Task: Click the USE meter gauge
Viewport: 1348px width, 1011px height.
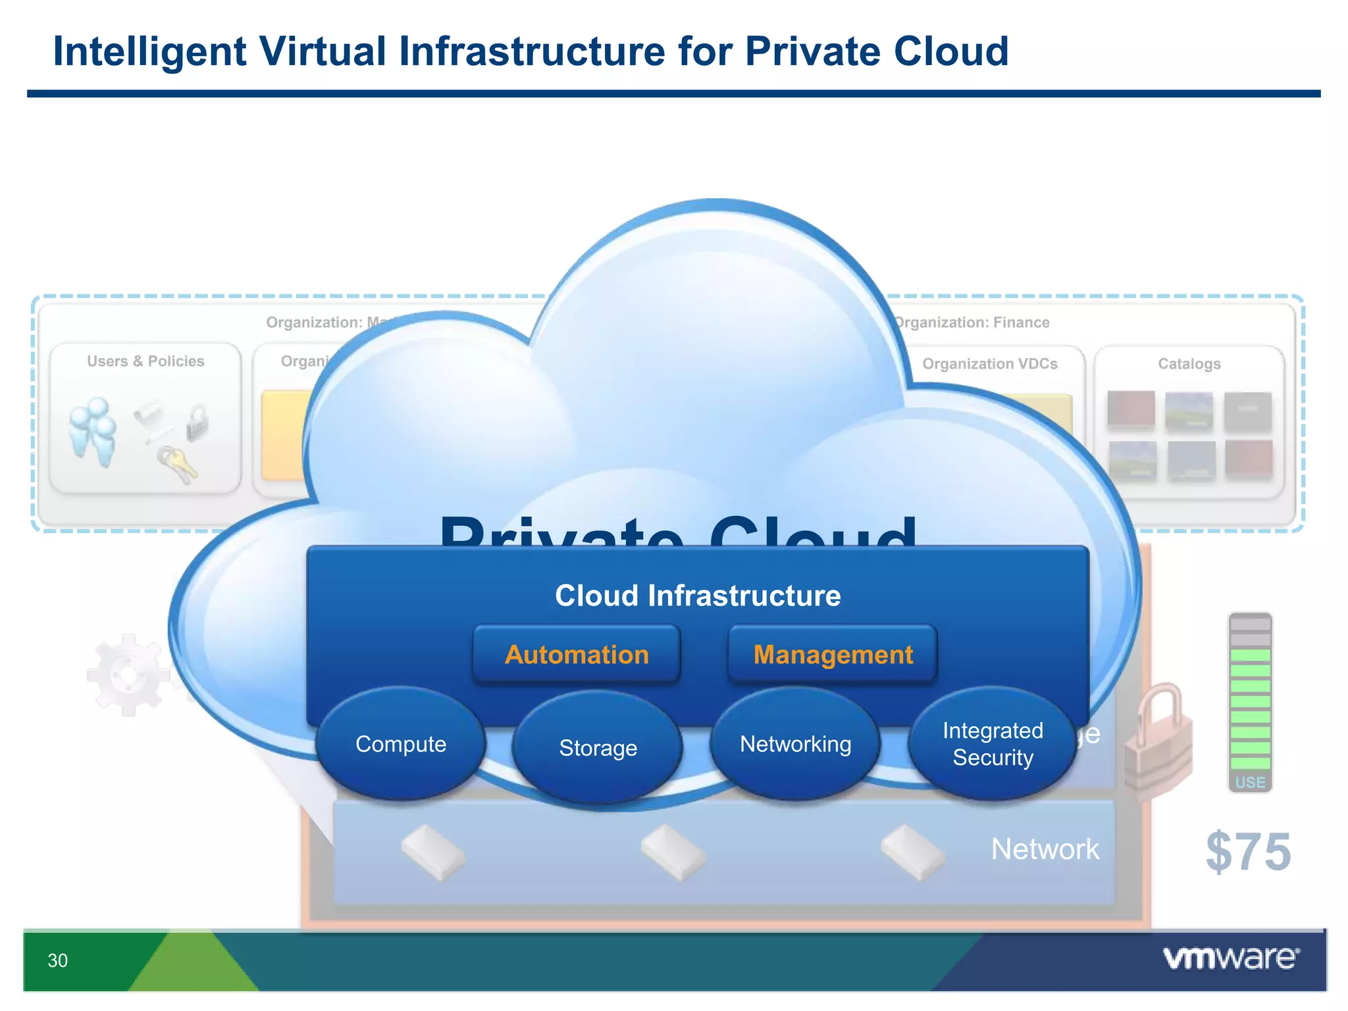Action: pos(1250,702)
